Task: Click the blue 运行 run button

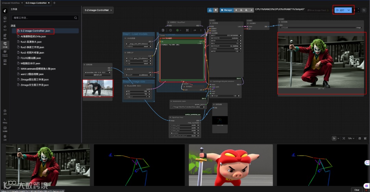Action: point(341,10)
